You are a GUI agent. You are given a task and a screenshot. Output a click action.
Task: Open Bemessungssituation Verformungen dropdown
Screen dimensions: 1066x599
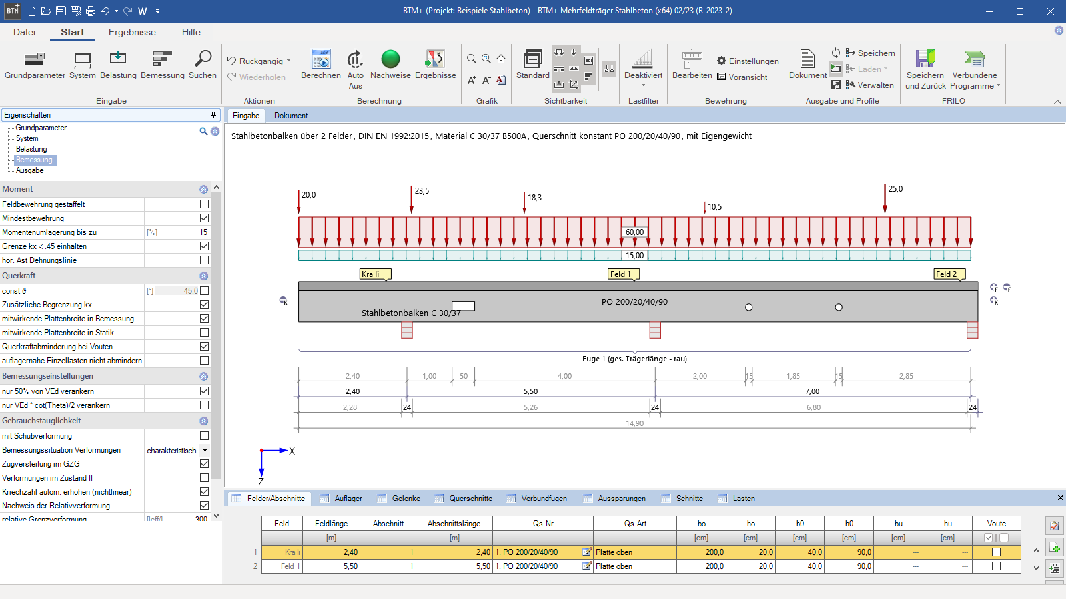[x=205, y=451]
